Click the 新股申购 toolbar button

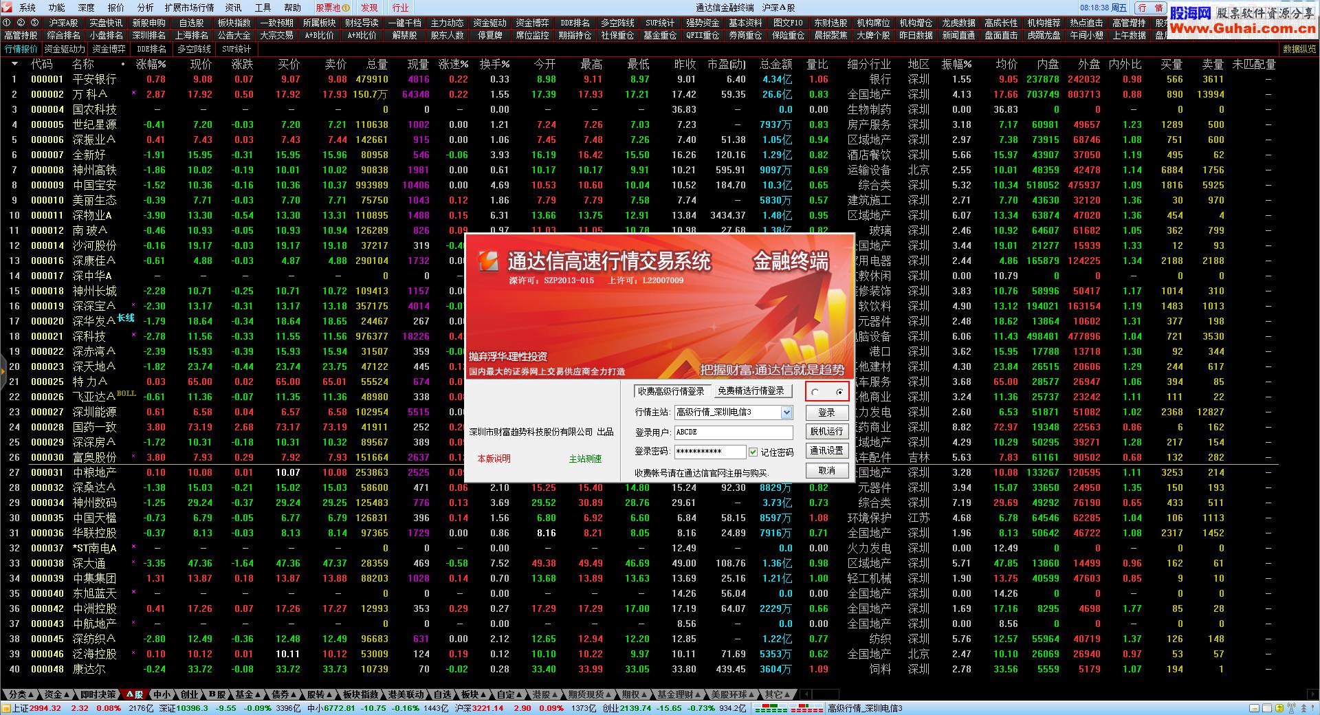(x=149, y=23)
